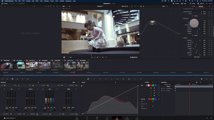Screen dimensions: 214x120
Task: Switch to the Deliver page
Action: 137,118
